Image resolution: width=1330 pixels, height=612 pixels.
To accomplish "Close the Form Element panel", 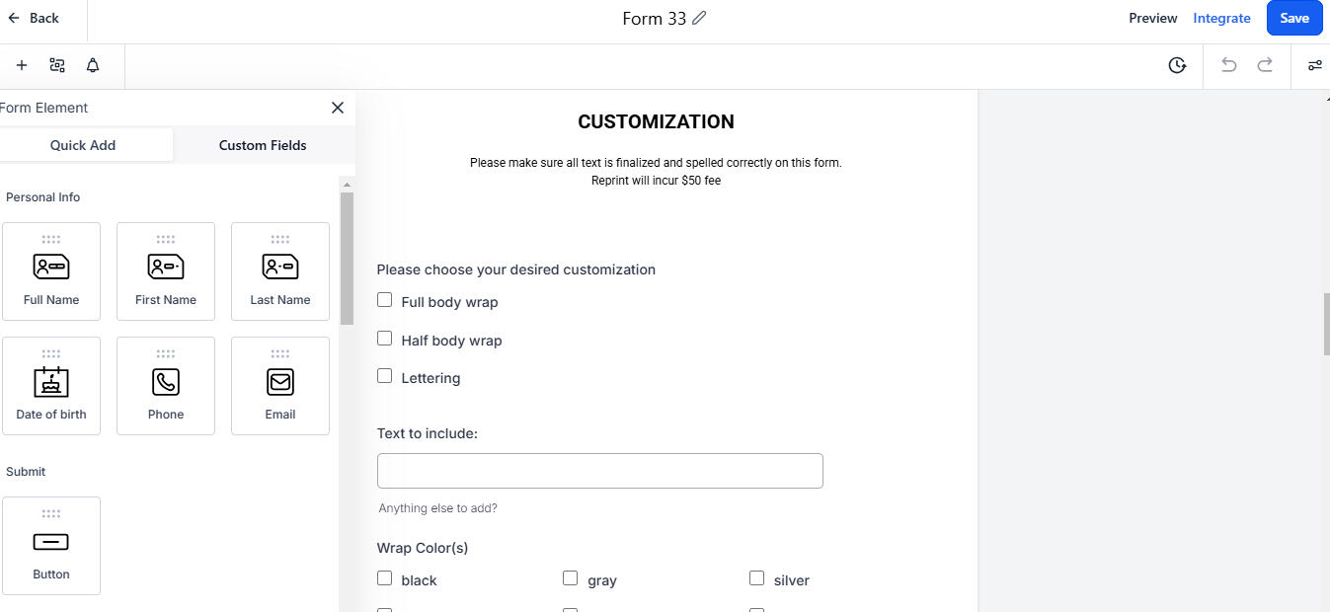I will click(x=338, y=108).
